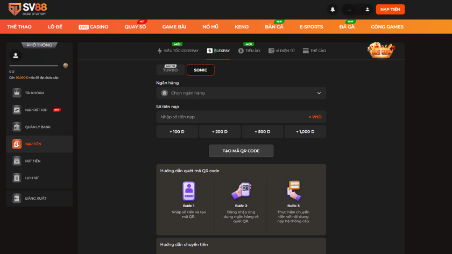Open Lô Đề menu
The image size is (452, 254).
(x=55, y=27)
